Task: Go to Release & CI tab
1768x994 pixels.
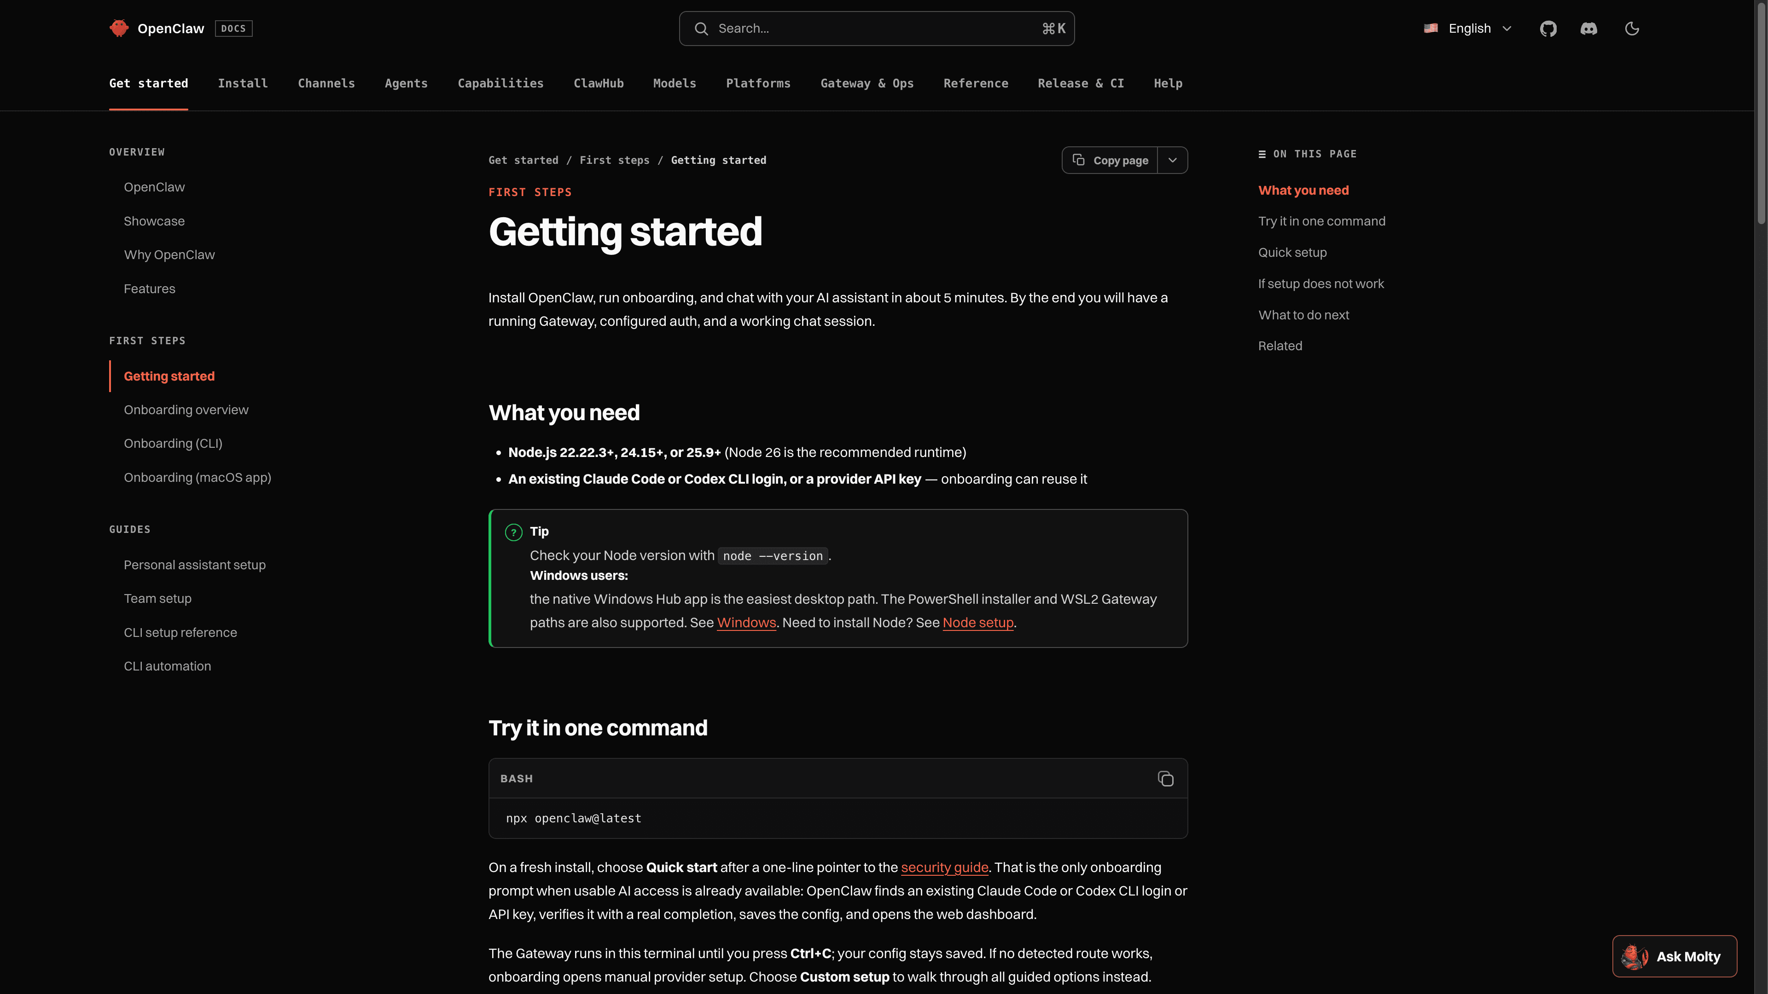Action: pyautogui.click(x=1080, y=83)
